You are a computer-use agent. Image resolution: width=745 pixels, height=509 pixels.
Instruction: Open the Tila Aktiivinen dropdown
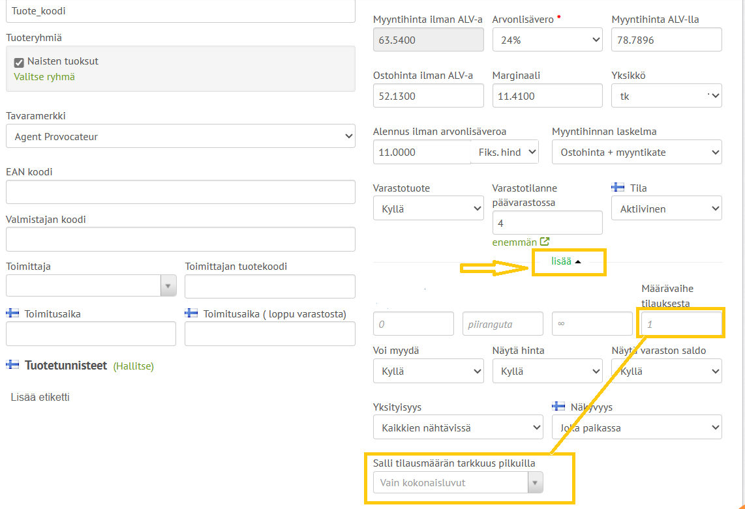click(667, 209)
